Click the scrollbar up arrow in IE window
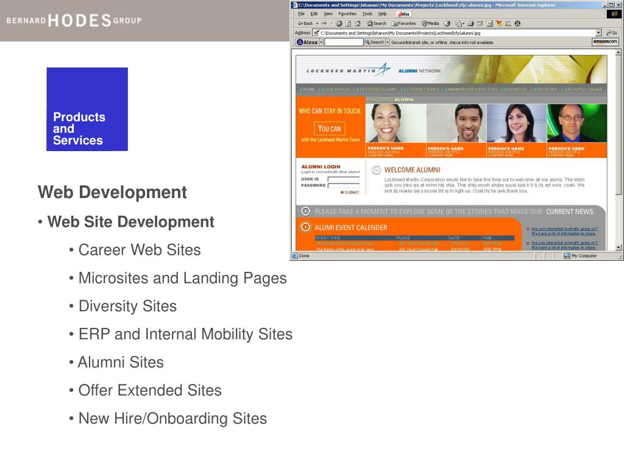This screenshot has height=468, width=624. [619, 52]
